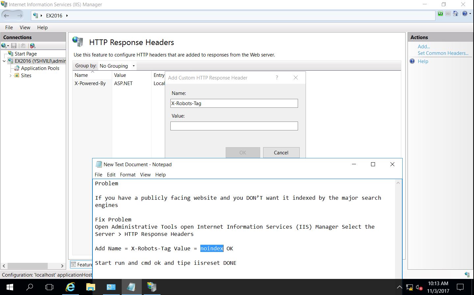
Task: Click the Up/edit icon in Connections toolbar
Action: [x=23, y=46]
